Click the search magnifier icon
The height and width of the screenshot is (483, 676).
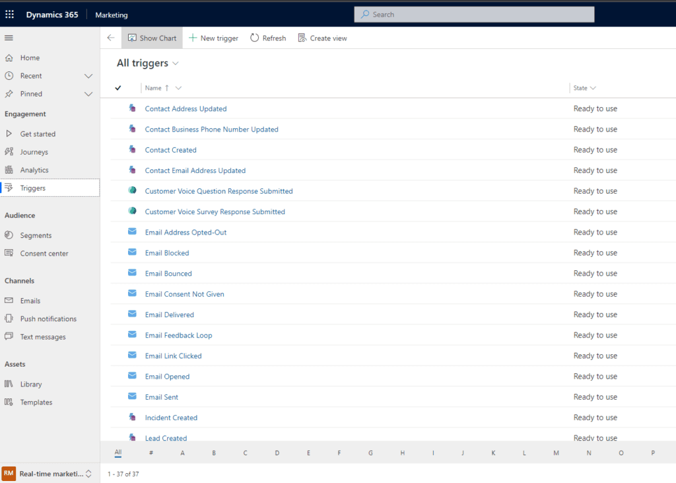[365, 15]
